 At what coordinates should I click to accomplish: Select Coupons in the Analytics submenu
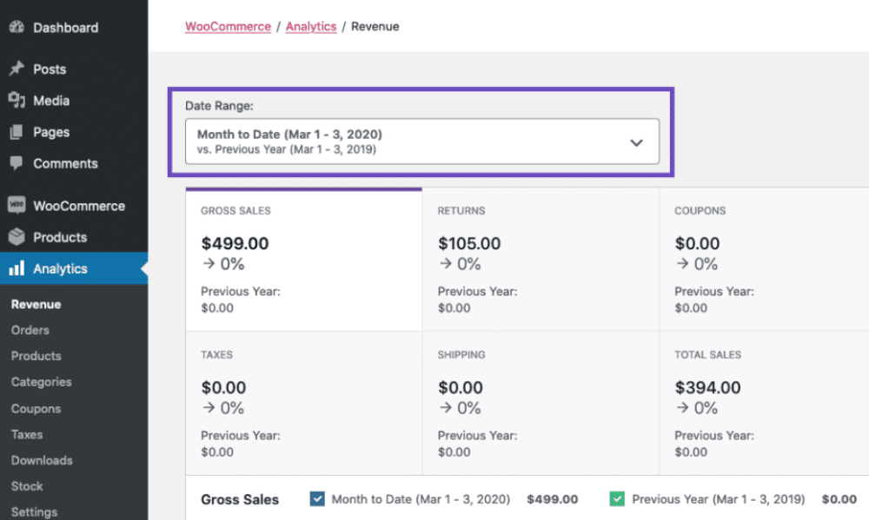pyautogui.click(x=36, y=408)
